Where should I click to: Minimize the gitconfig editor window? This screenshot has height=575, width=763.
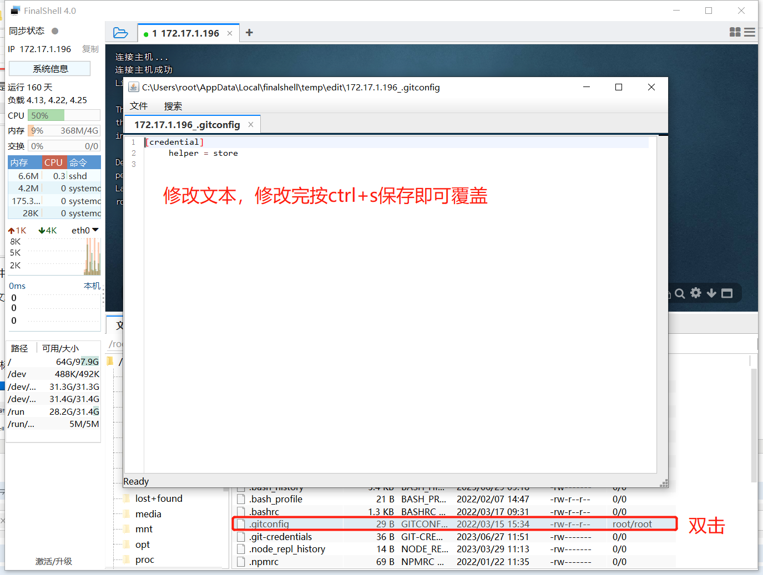[x=587, y=87]
